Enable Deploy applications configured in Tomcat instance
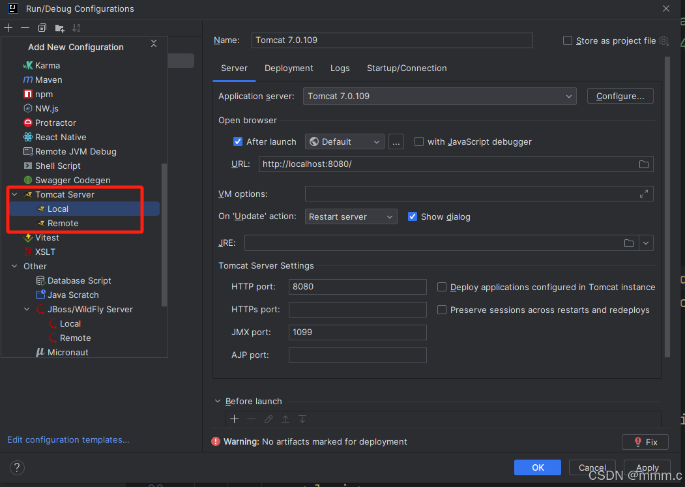Screen dimensions: 685x487 [442, 288]
